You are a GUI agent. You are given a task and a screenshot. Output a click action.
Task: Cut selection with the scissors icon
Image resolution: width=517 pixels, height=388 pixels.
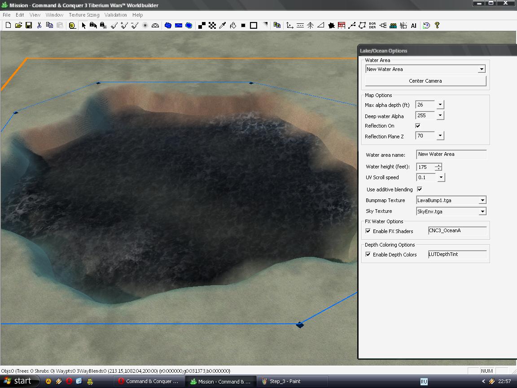click(x=39, y=26)
